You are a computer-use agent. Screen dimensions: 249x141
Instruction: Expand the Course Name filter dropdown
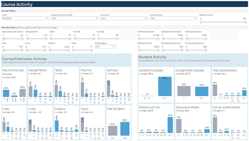(173, 18)
